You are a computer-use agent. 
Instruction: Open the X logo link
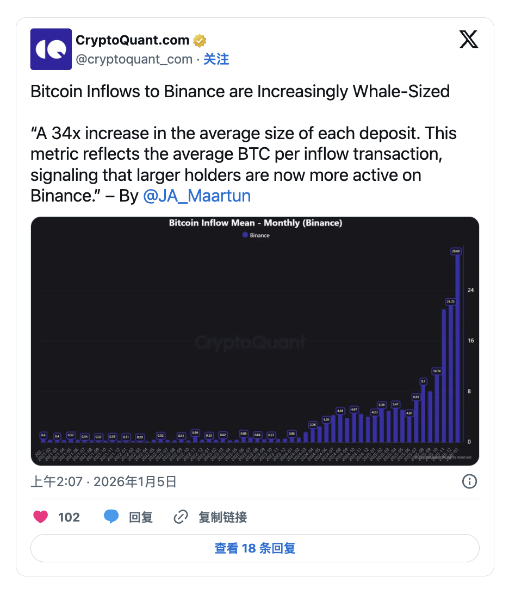[468, 40]
